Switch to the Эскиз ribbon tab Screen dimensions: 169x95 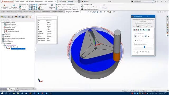coord(19,12)
